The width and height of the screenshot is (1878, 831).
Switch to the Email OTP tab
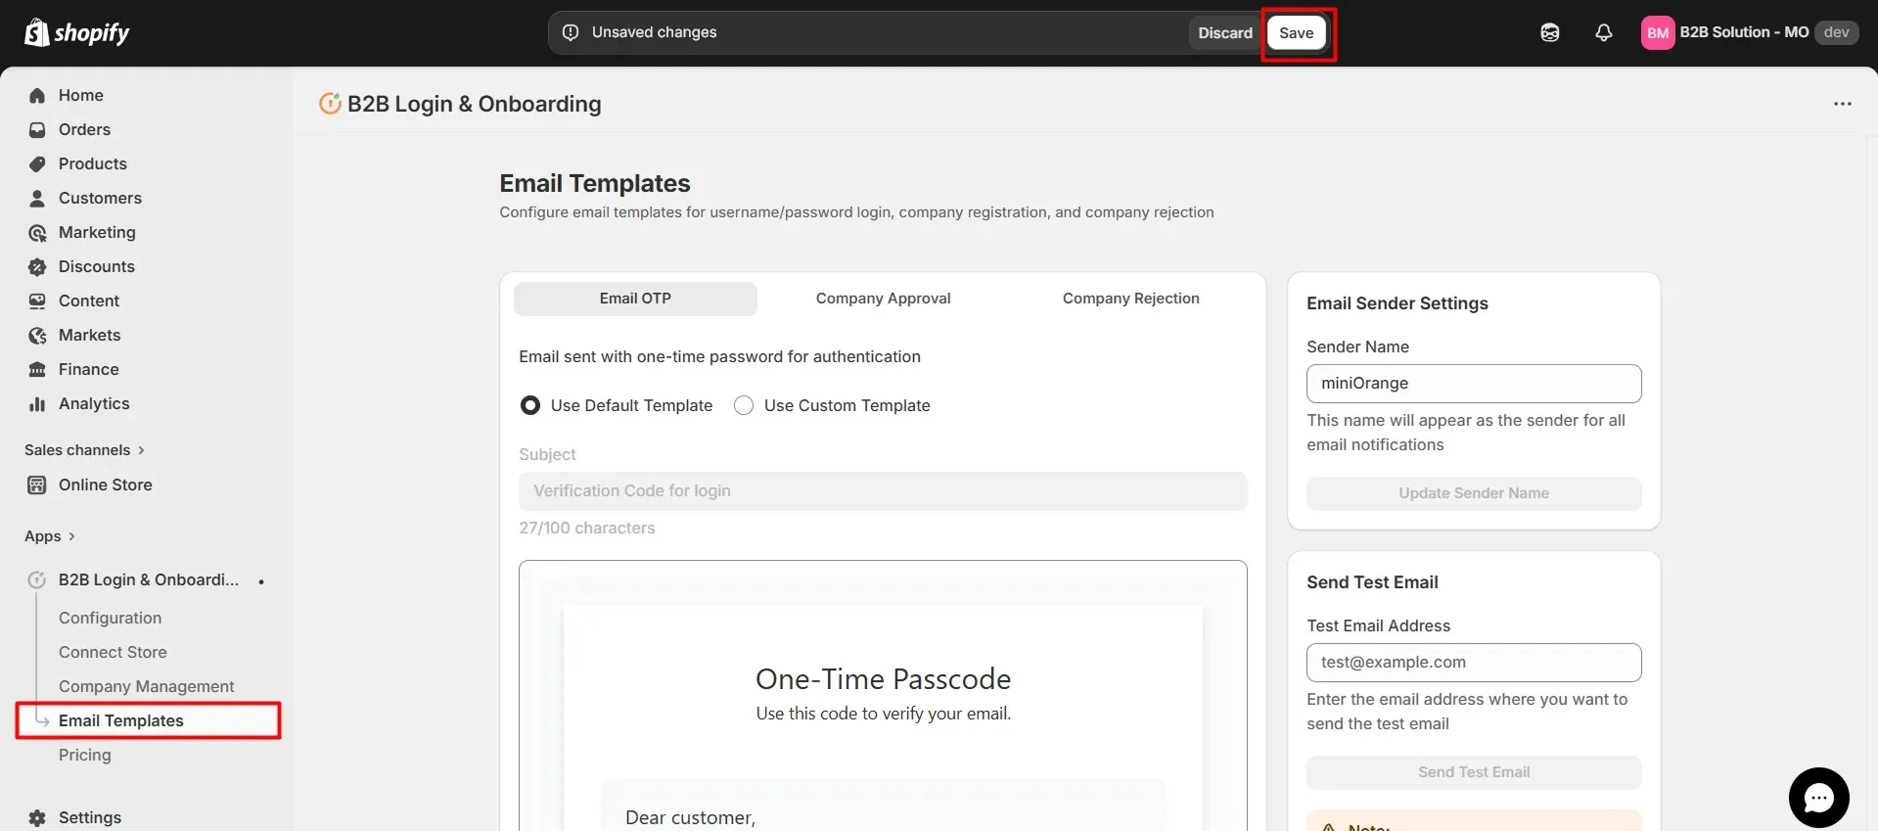[635, 299]
